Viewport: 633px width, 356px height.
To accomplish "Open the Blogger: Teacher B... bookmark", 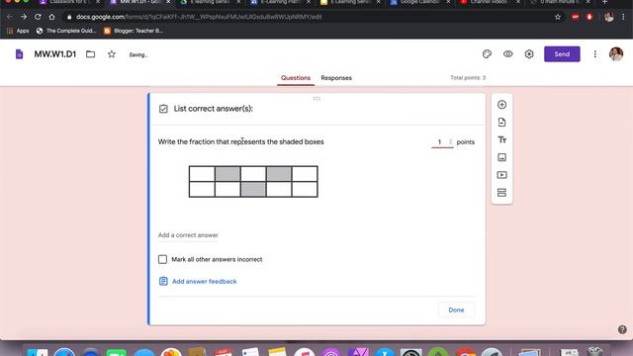I will [134, 31].
